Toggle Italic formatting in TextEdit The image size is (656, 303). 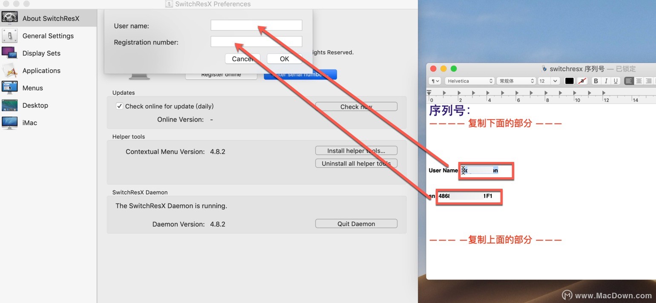click(606, 81)
